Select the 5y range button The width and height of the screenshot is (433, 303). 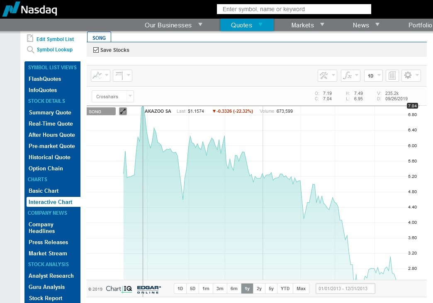[x=271, y=288]
